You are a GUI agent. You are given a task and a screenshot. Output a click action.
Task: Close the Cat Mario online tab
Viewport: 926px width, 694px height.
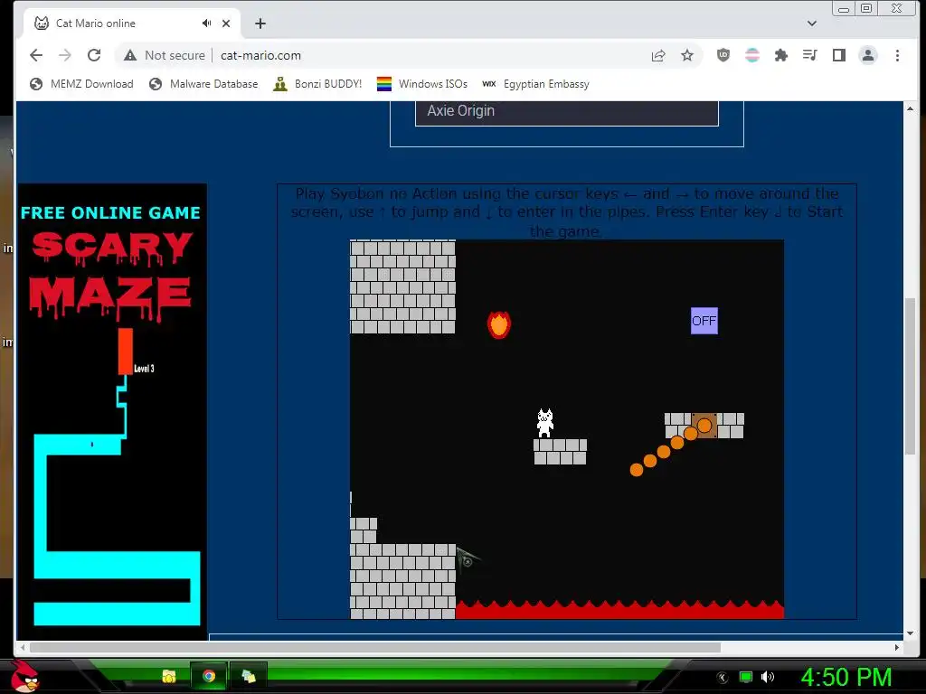(226, 23)
